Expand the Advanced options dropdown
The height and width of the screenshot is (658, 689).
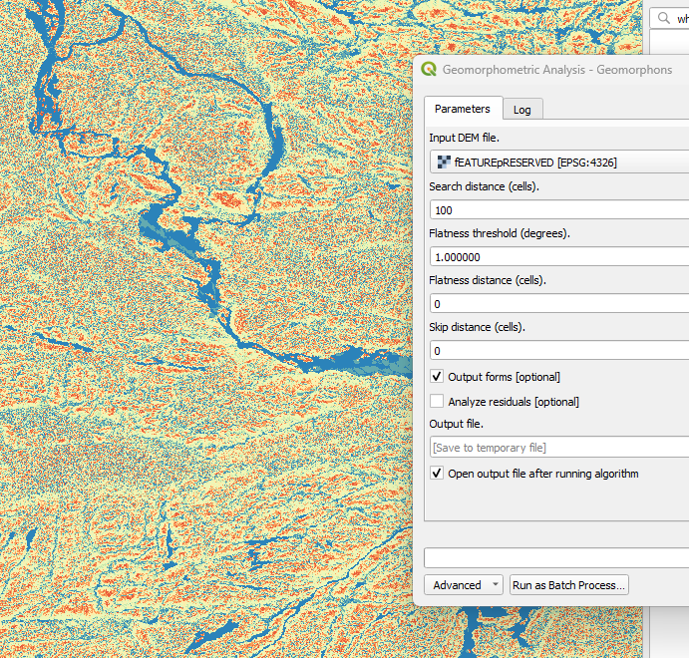click(x=463, y=585)
